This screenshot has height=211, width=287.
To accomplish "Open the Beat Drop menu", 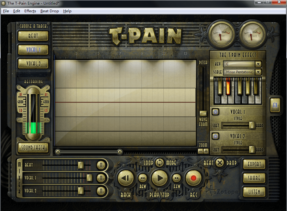I will pos(49,11).
